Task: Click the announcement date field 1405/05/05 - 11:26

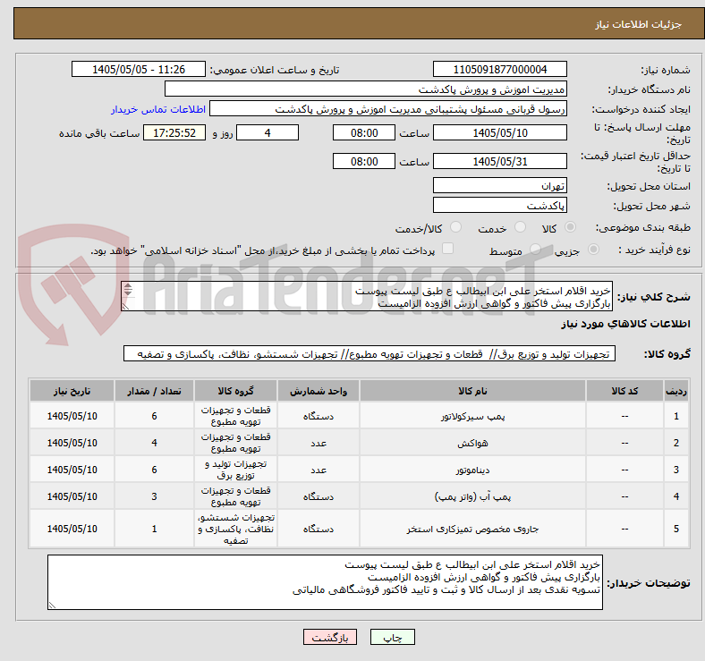Action: click(x=139, y=69)
